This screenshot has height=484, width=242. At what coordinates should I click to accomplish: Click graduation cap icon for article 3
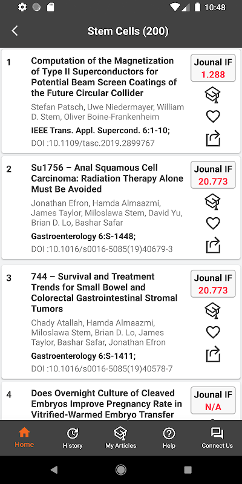(213, 310)
